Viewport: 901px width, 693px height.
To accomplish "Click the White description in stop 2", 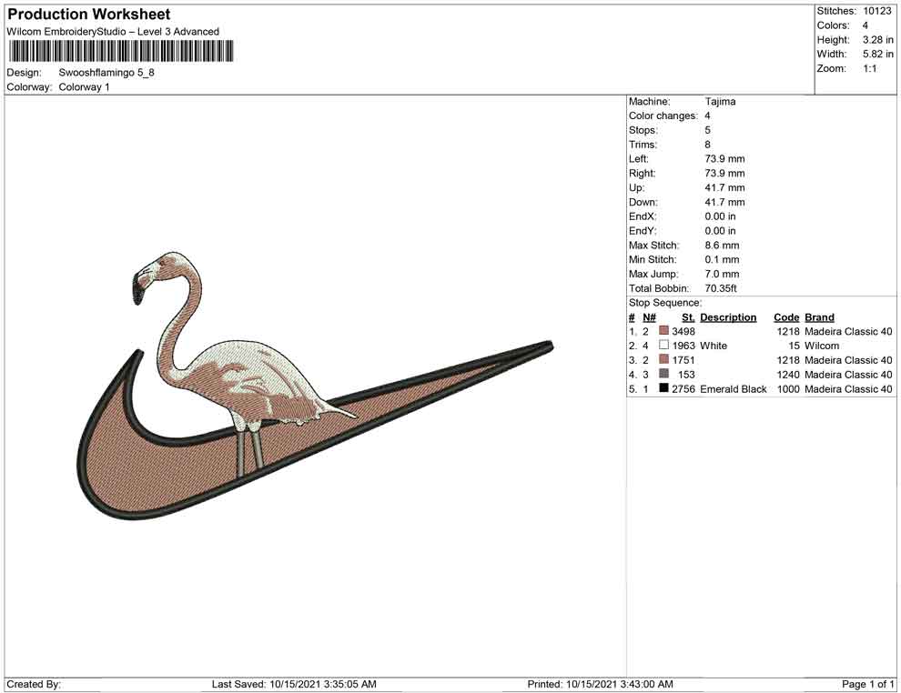I will pyautogui.click(x=714, y=346).
